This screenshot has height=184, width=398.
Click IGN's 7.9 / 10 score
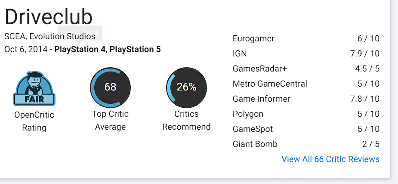pyautogui.click(x=365, y=53)
